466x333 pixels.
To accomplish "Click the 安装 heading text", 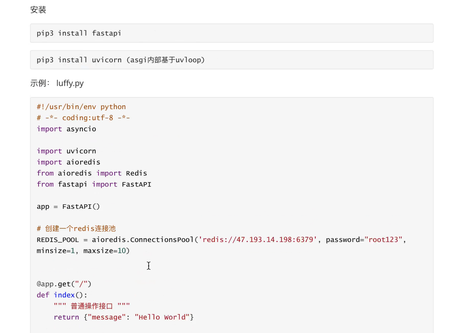I will coord(38,10).
